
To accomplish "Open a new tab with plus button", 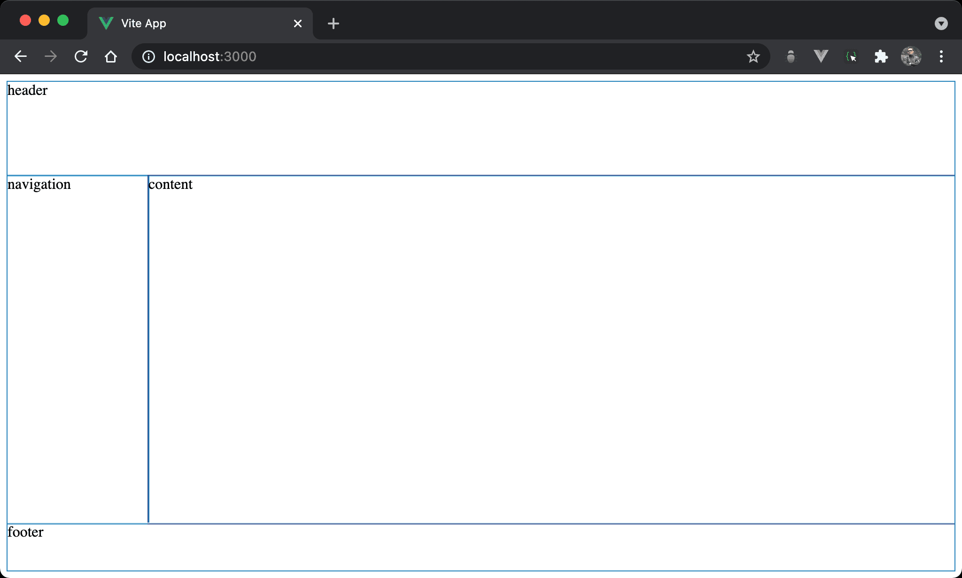I will (333, 23).
